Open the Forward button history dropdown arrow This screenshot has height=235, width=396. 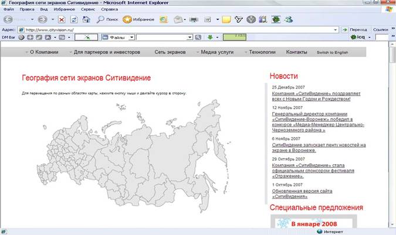tap(53, 19)
